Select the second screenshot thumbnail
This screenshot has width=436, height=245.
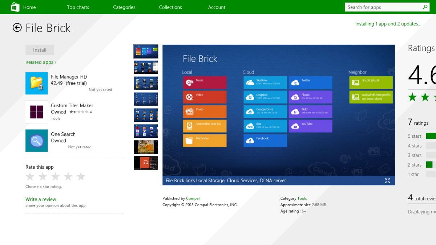(146, 67)
